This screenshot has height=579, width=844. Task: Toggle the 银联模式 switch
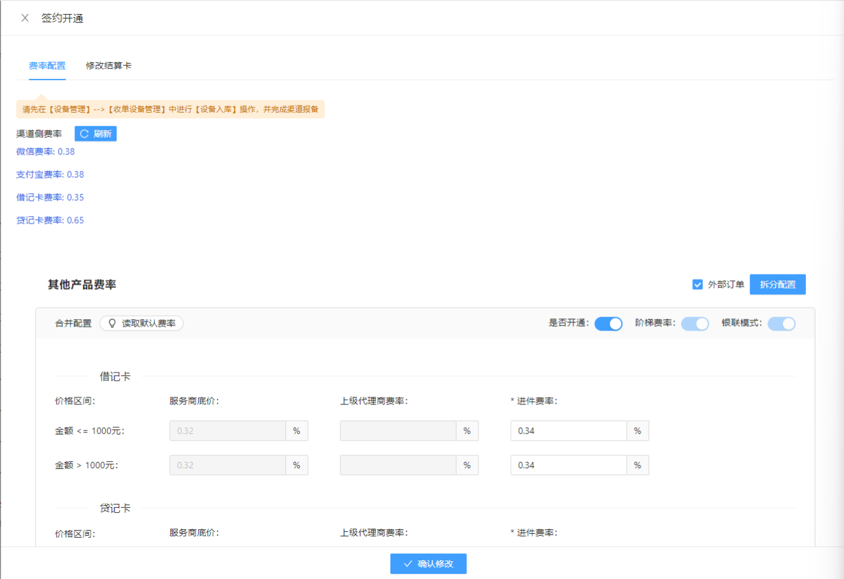[782, 324]
